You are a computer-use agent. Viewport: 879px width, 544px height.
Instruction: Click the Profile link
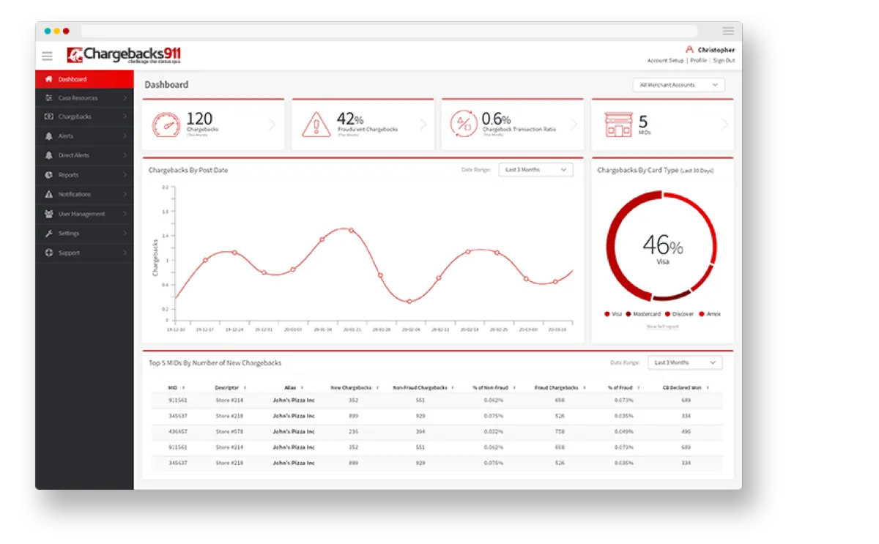click(698, 61)
